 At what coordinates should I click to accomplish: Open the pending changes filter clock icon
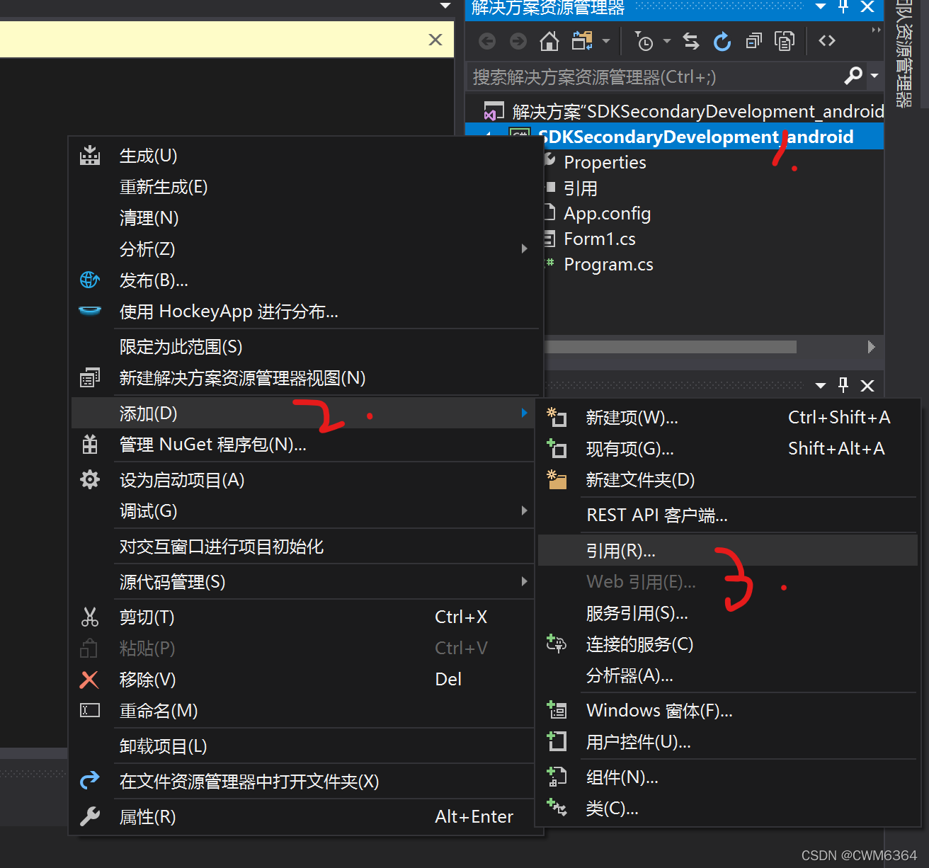pos(644,42)
